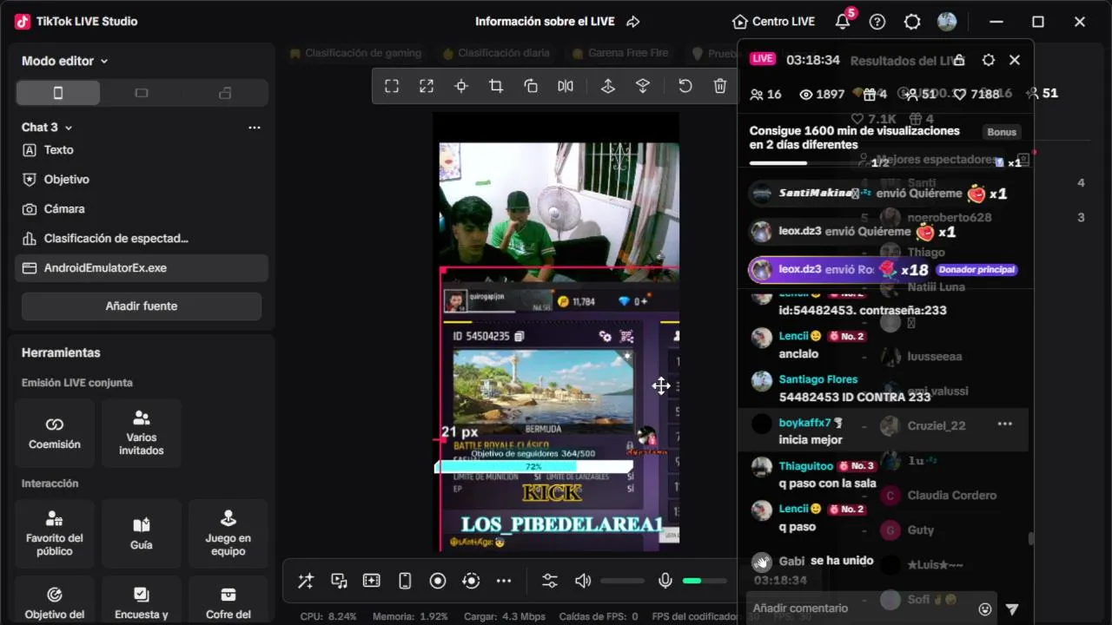Image resolution: width=1112 pixels, height=625 pixels.
Task: Start recording with the record circle icon
Action: pyautogui.click(x=438, y=581)
